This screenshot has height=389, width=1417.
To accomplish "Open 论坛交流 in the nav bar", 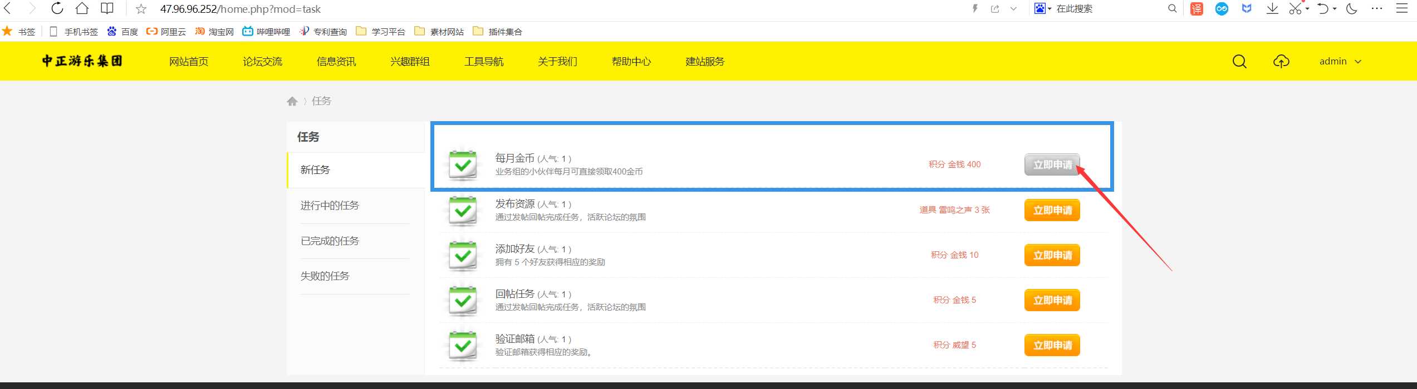I will [x=262, y=61].
